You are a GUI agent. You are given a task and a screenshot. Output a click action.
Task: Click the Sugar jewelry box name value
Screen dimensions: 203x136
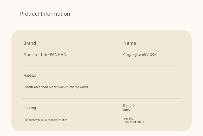pos(140,55)
